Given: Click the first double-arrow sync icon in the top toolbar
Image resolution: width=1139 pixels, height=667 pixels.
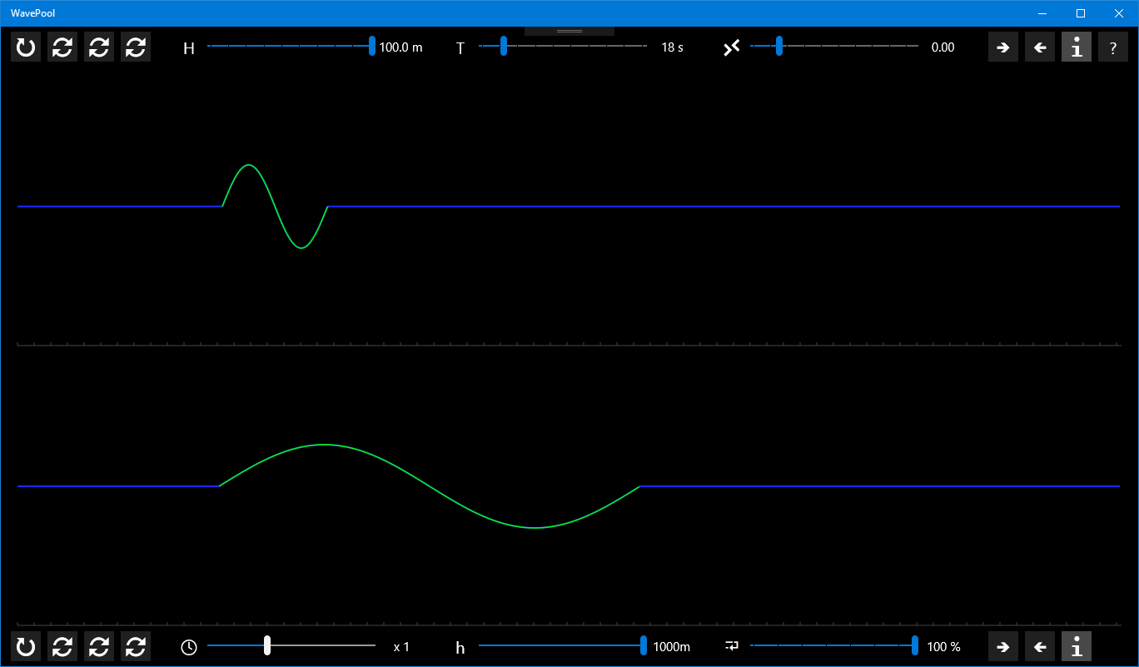Looking at the screenshot, I should coord(62,47).
